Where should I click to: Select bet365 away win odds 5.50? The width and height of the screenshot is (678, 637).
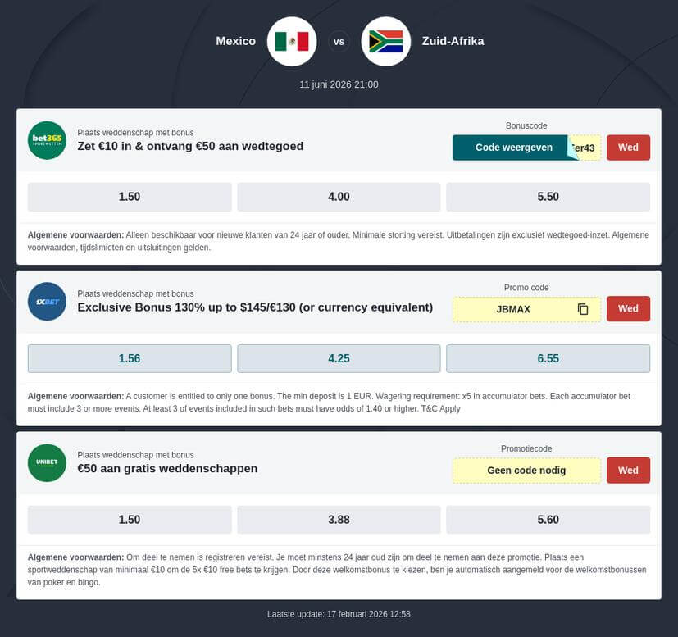(548, 197)
